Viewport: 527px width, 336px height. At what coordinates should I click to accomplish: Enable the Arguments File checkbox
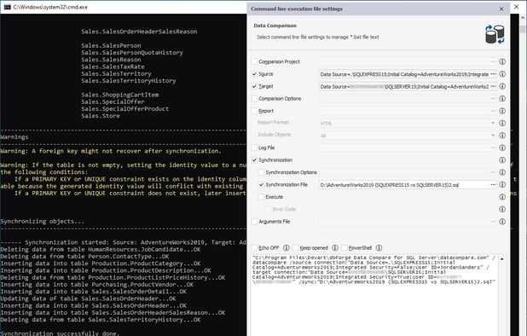click(x=254, y=222)
